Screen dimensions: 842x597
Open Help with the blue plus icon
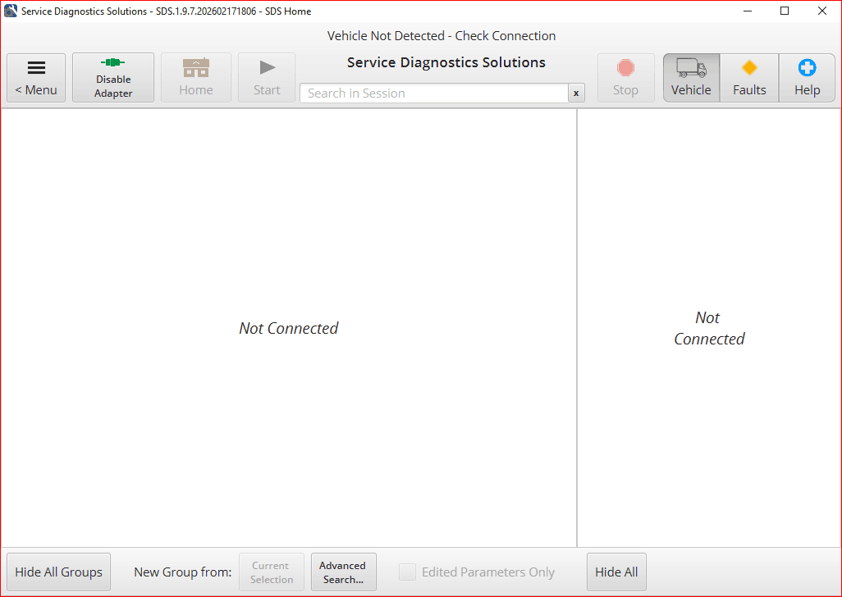point(807,68)
